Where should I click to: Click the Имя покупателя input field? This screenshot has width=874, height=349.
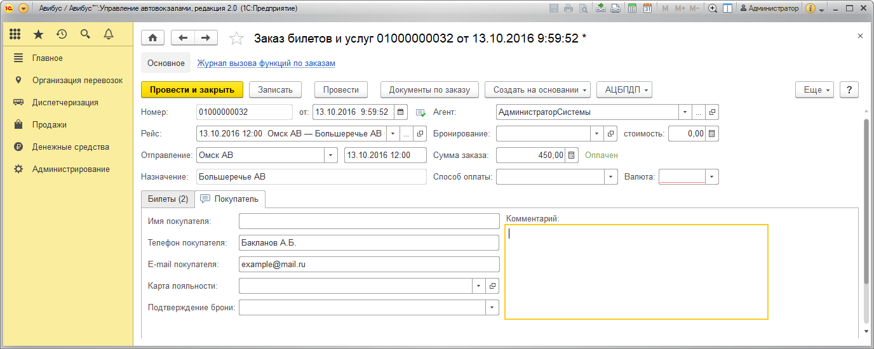click(x=369, y=221)
